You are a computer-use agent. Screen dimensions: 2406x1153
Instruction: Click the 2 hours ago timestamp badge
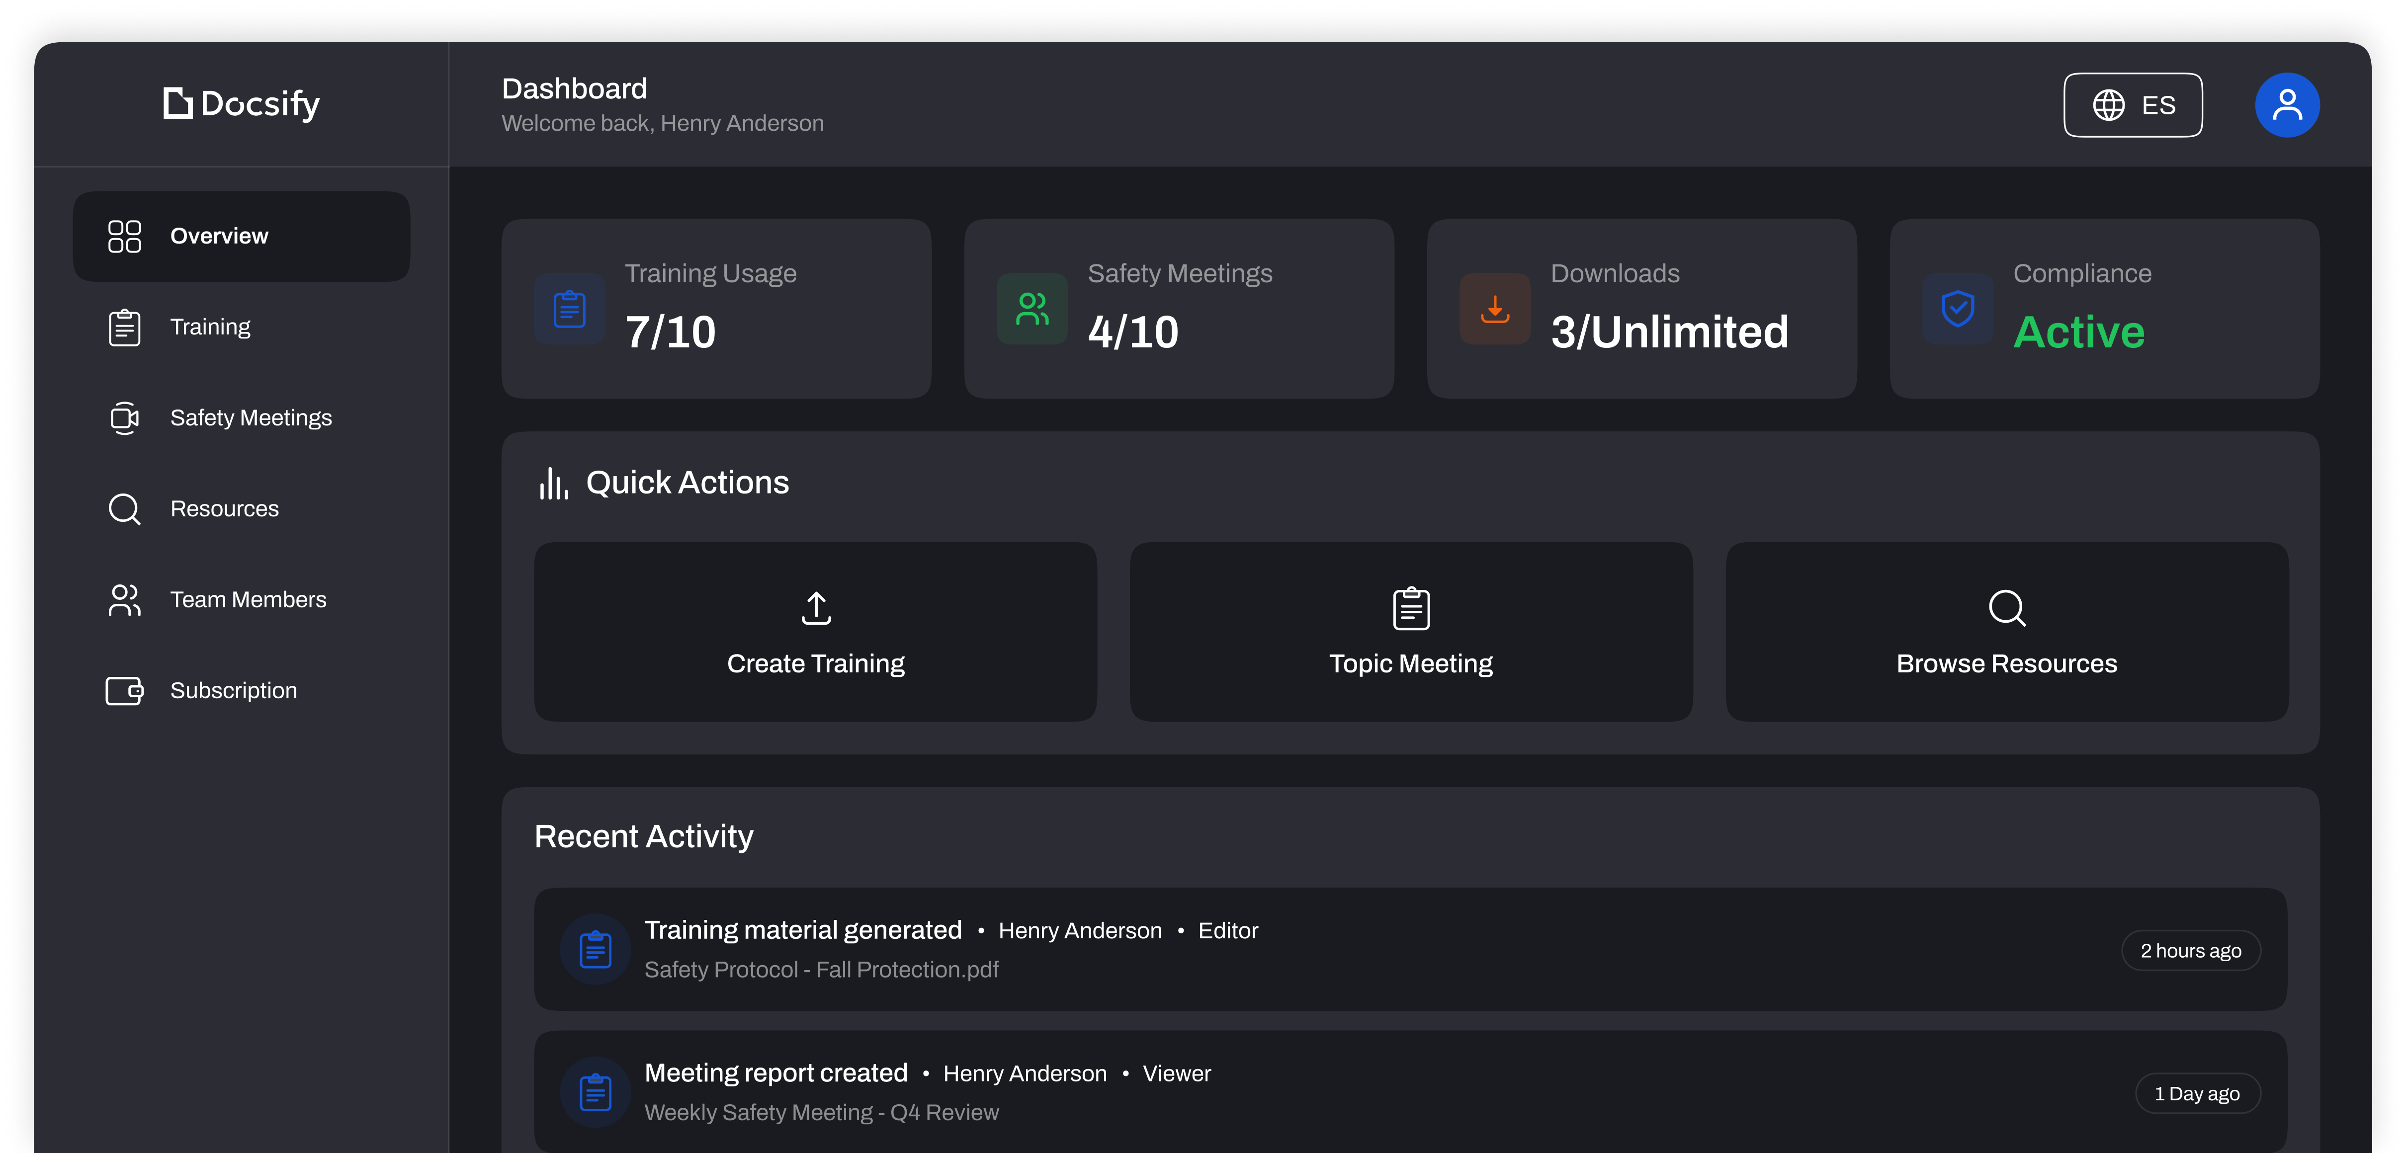click(x=2190, y=950)
